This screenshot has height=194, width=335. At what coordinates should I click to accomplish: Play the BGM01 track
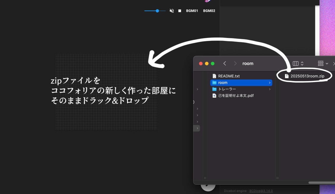192,10
